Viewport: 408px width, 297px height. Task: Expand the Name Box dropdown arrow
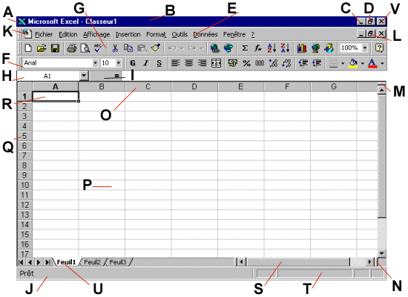point(84,76)
